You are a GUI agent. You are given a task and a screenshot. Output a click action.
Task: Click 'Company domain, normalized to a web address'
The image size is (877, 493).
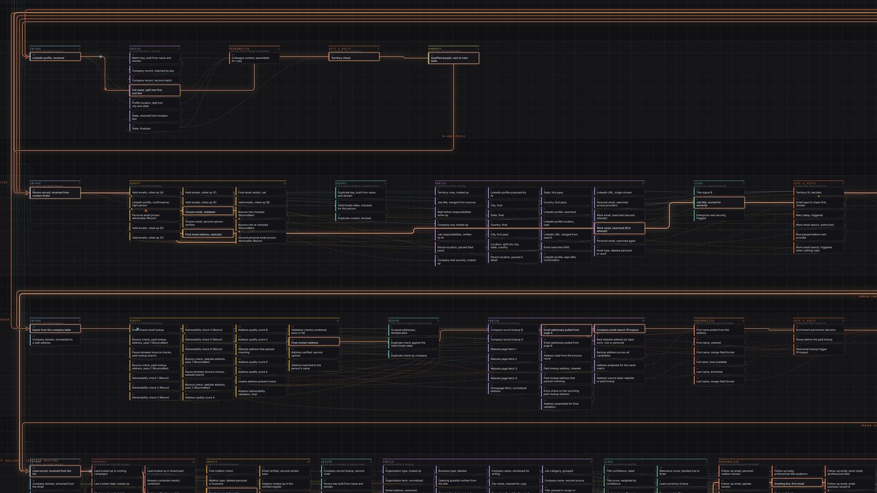(x=55, y=341)
